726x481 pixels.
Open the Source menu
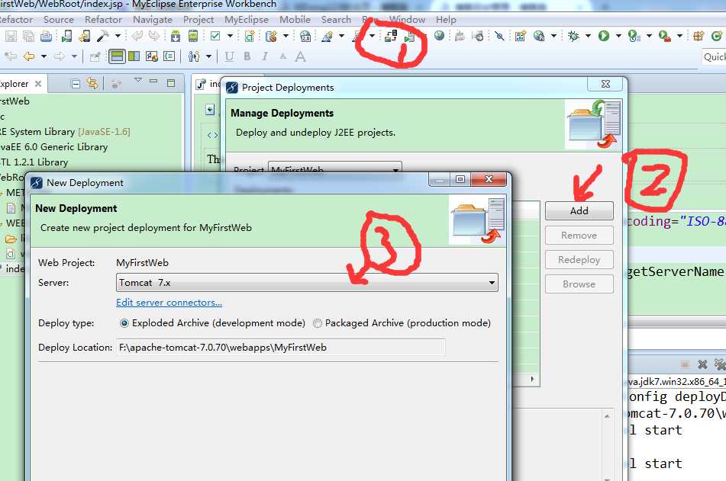[x=58, y=20]
